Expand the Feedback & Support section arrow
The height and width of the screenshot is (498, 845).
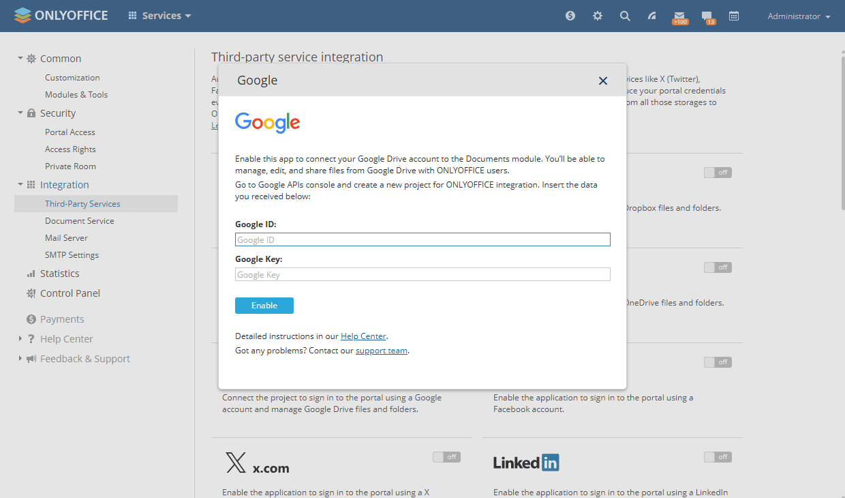click(x=20, y=358)
